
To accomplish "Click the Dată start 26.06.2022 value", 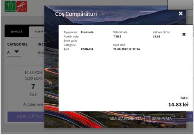I will [127, 49].
